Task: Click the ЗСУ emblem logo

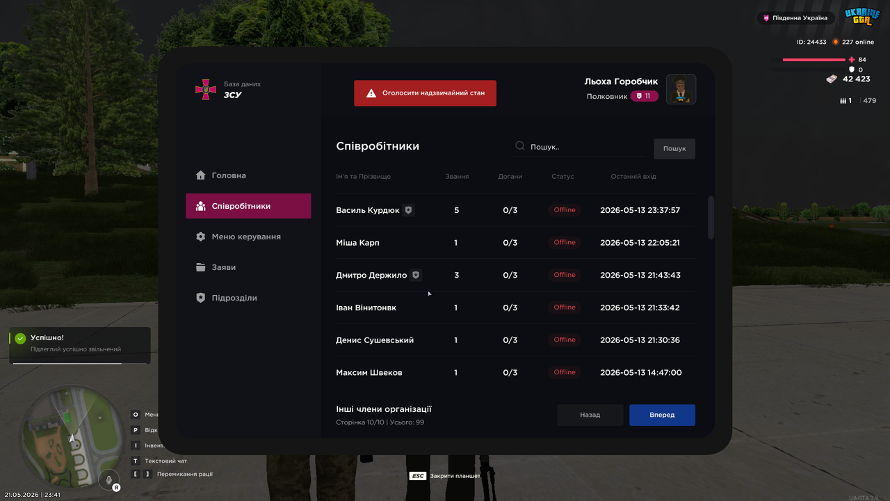Action: tap(205, 90)
